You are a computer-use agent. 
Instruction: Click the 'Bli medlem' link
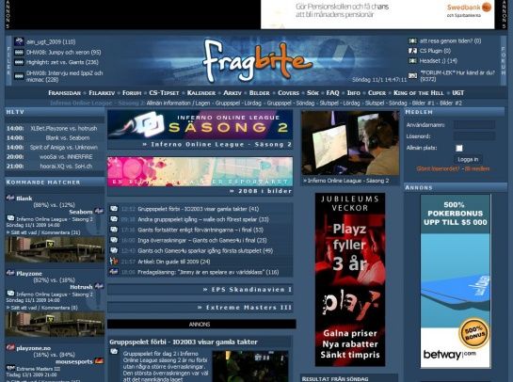tap(477, 168)
